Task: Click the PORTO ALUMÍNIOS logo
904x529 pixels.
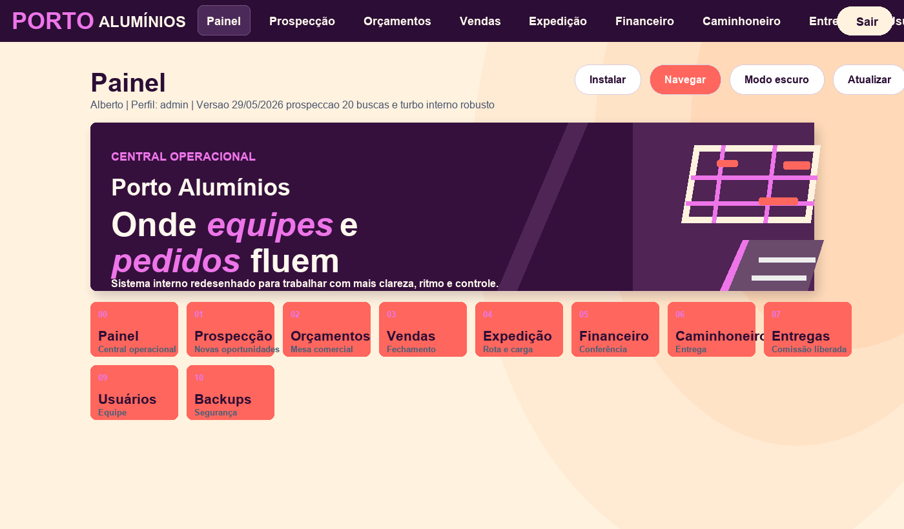Action: pos(99,21)
